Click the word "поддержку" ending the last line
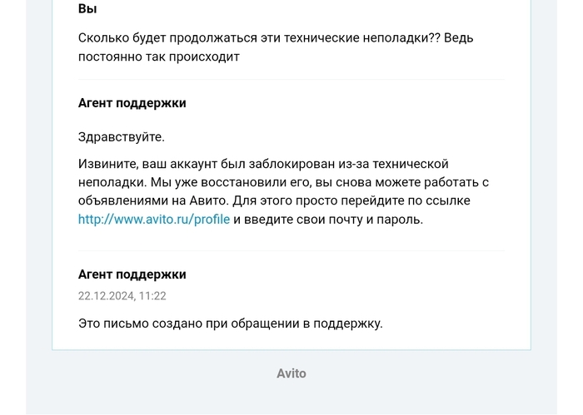The width and height of the screenshot is (583, 415). pyautogui.click(x=350, y=324)
